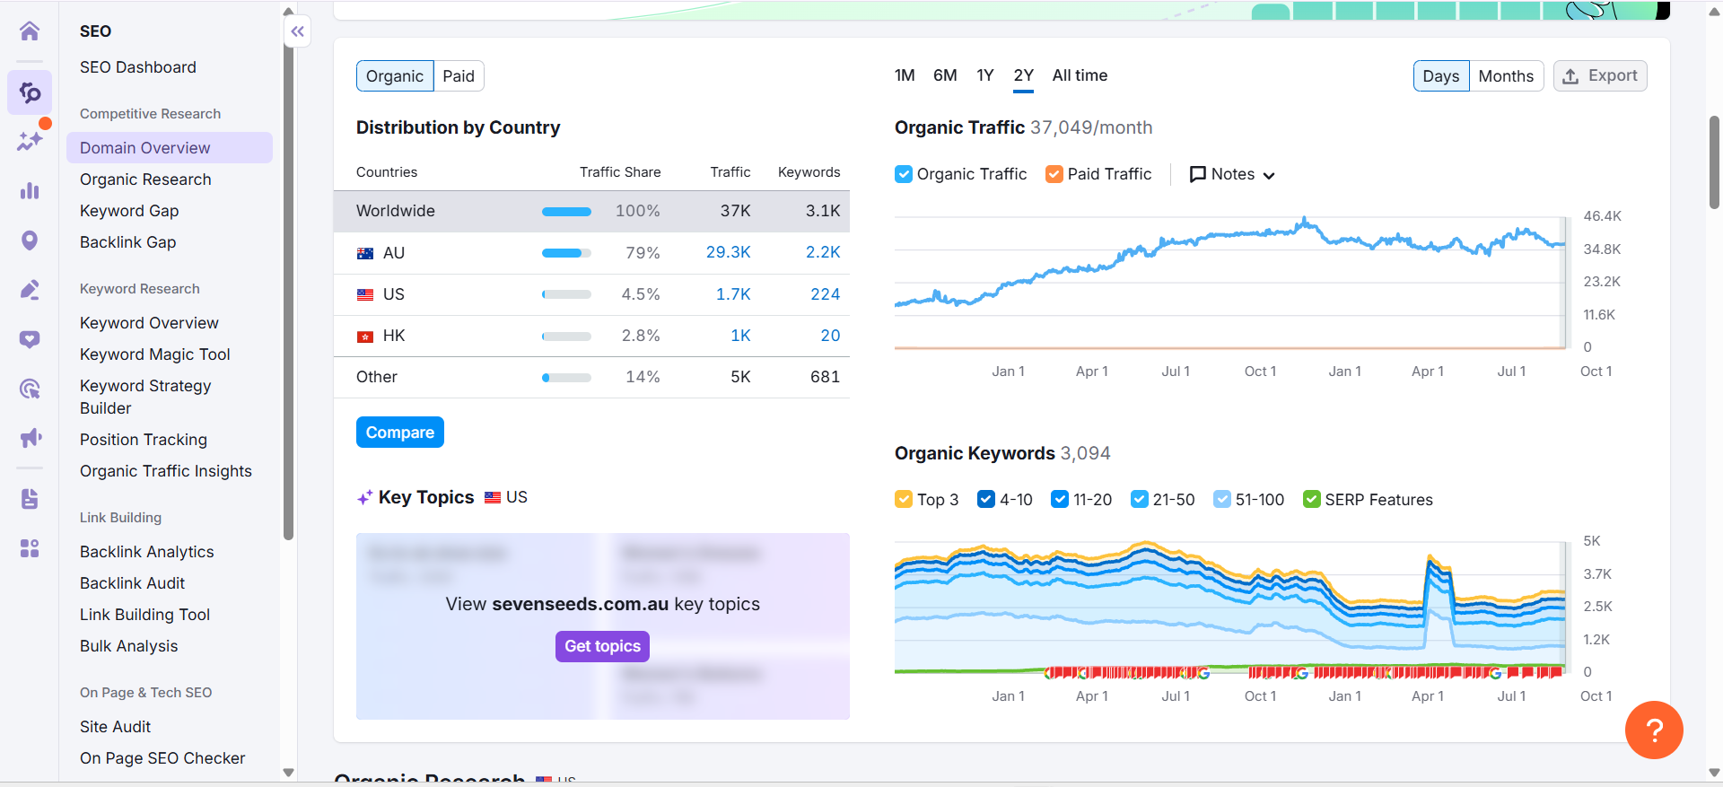Click the location pin icon in left rail
The image size is (1723, 787).
pos(30,240)
